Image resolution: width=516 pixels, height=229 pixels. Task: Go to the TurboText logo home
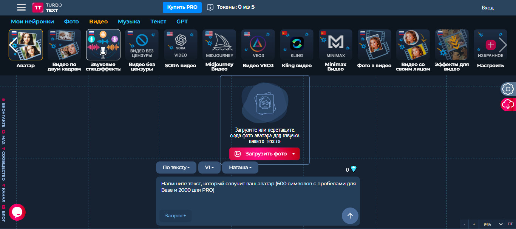click(x=47, y=7)
